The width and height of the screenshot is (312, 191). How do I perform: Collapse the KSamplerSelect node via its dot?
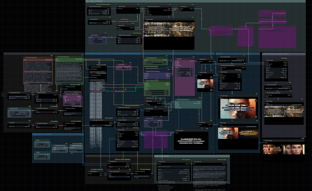click(x=89, y=19)
